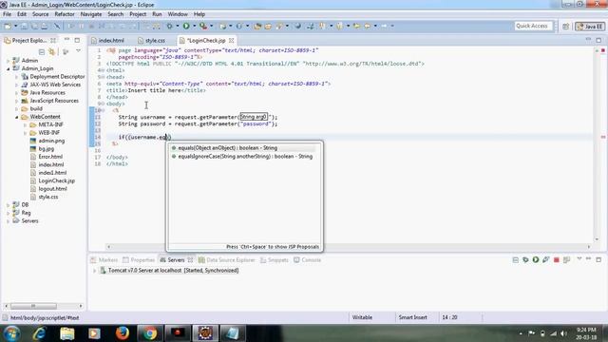Screen dimensions: 608x342
Task: Expand the DB project node
Action: click(x=9, y=205)
